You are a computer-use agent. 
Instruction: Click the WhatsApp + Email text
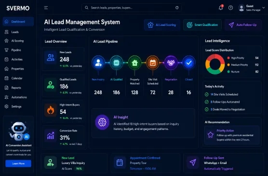coord(215,163)
